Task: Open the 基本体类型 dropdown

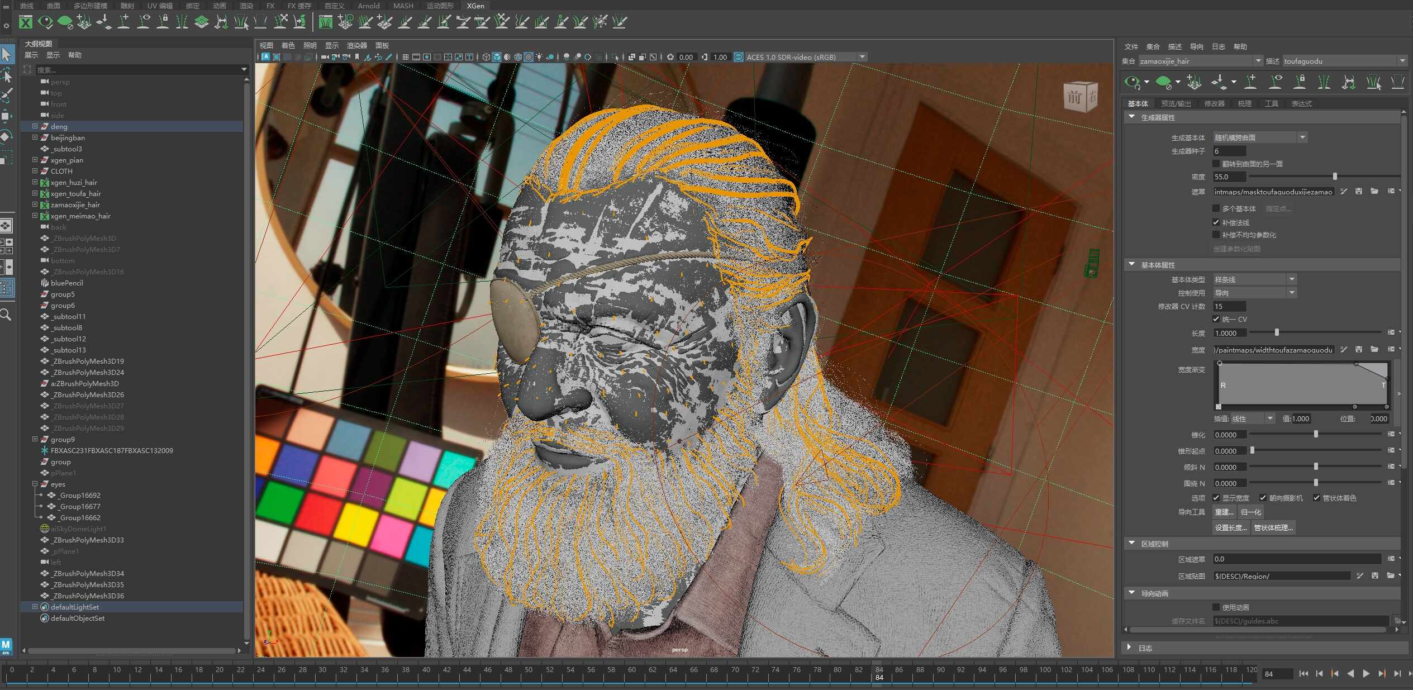Action: [x=1254, y=279]
